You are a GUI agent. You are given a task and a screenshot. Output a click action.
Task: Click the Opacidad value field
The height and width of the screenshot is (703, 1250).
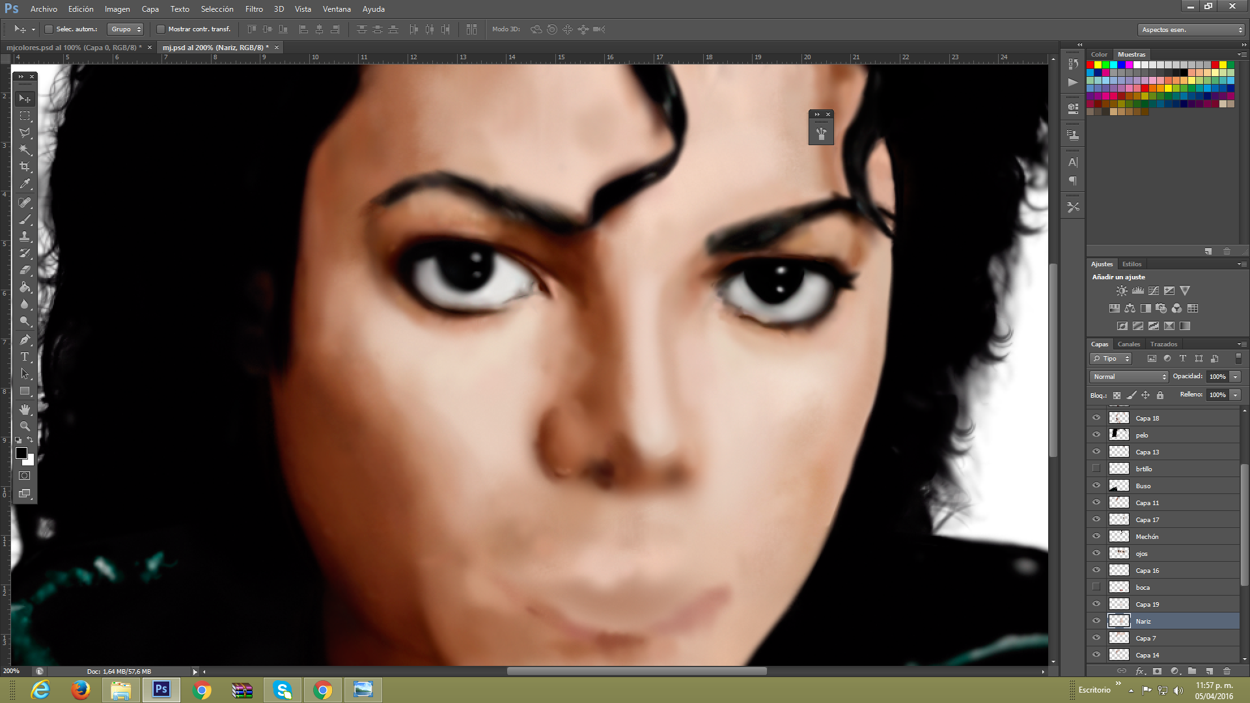[1217, 376]
